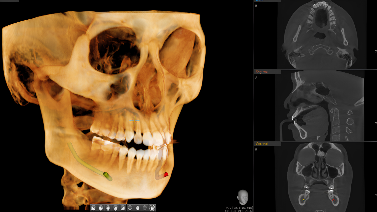Click the coronal CT slice image
Screen dimensions: 377x212
(320, 177)
